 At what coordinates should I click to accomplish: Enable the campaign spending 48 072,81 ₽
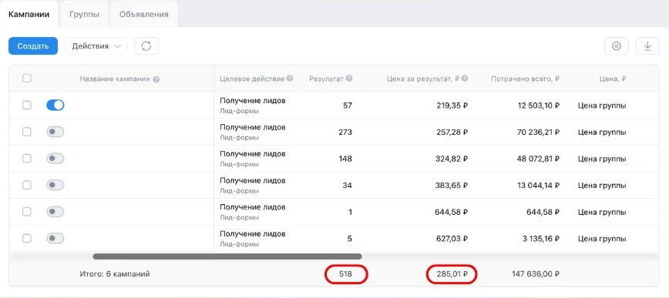pos(55,159)
